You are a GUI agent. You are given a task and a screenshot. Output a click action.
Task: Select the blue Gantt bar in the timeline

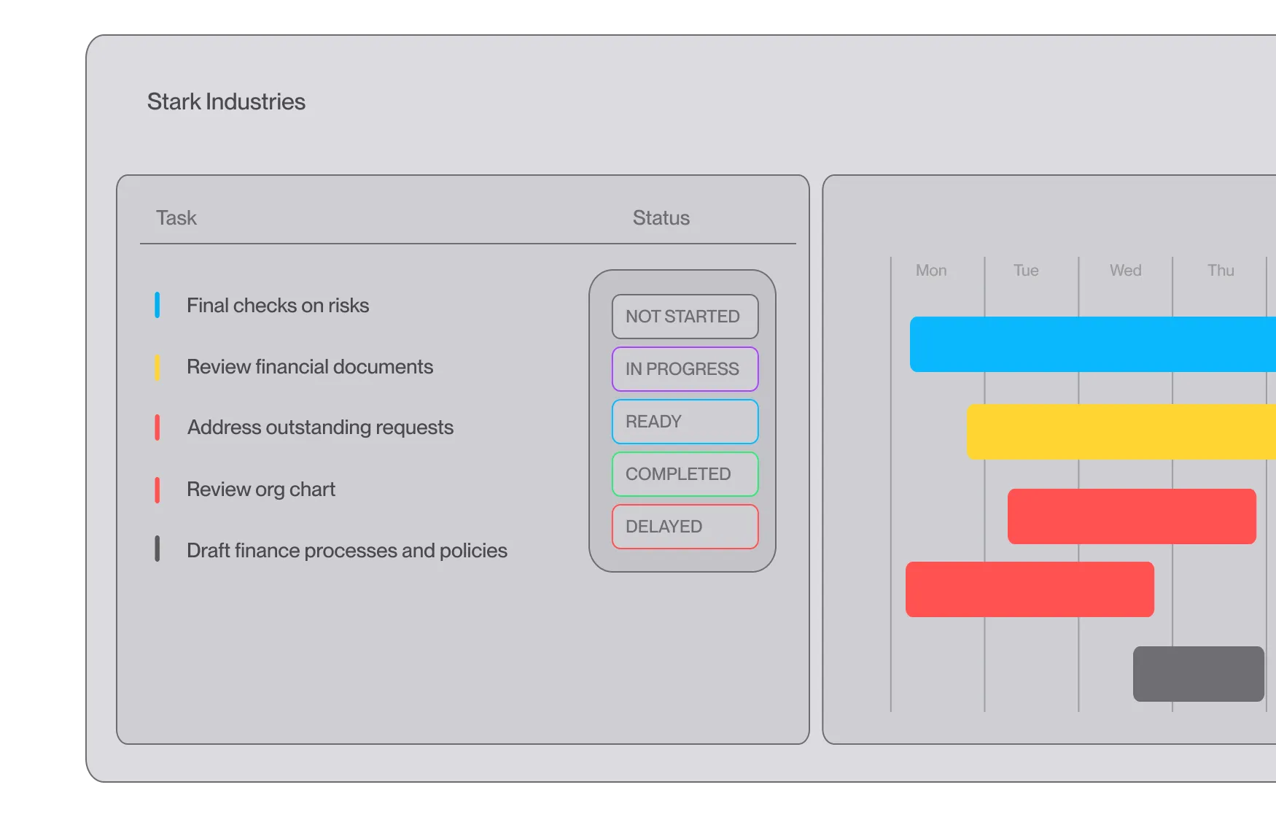point(1093,344)
